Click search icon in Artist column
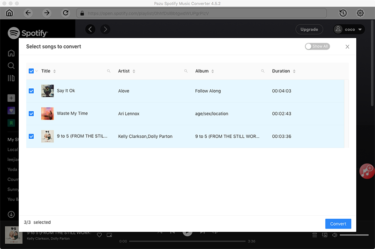 pos(186,71)
